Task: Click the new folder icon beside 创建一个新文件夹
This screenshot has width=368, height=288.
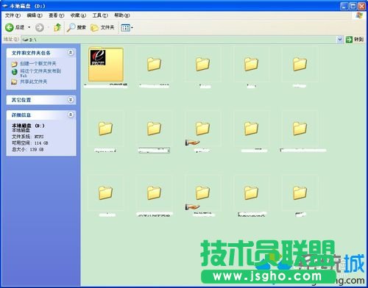Action: pos(14,64)
